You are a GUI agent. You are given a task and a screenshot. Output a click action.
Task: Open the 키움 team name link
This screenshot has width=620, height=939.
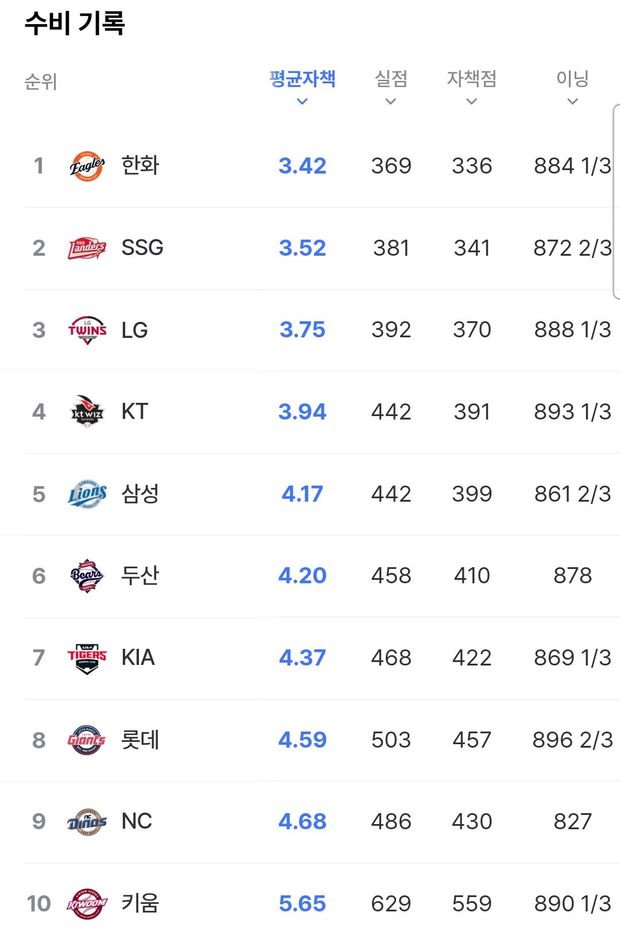coord(140,903)
